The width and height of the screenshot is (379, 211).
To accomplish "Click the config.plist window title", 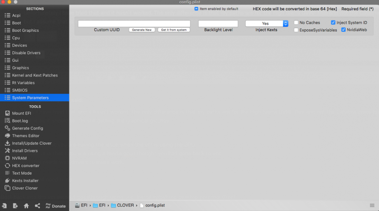I will click(x=189, y=2).
